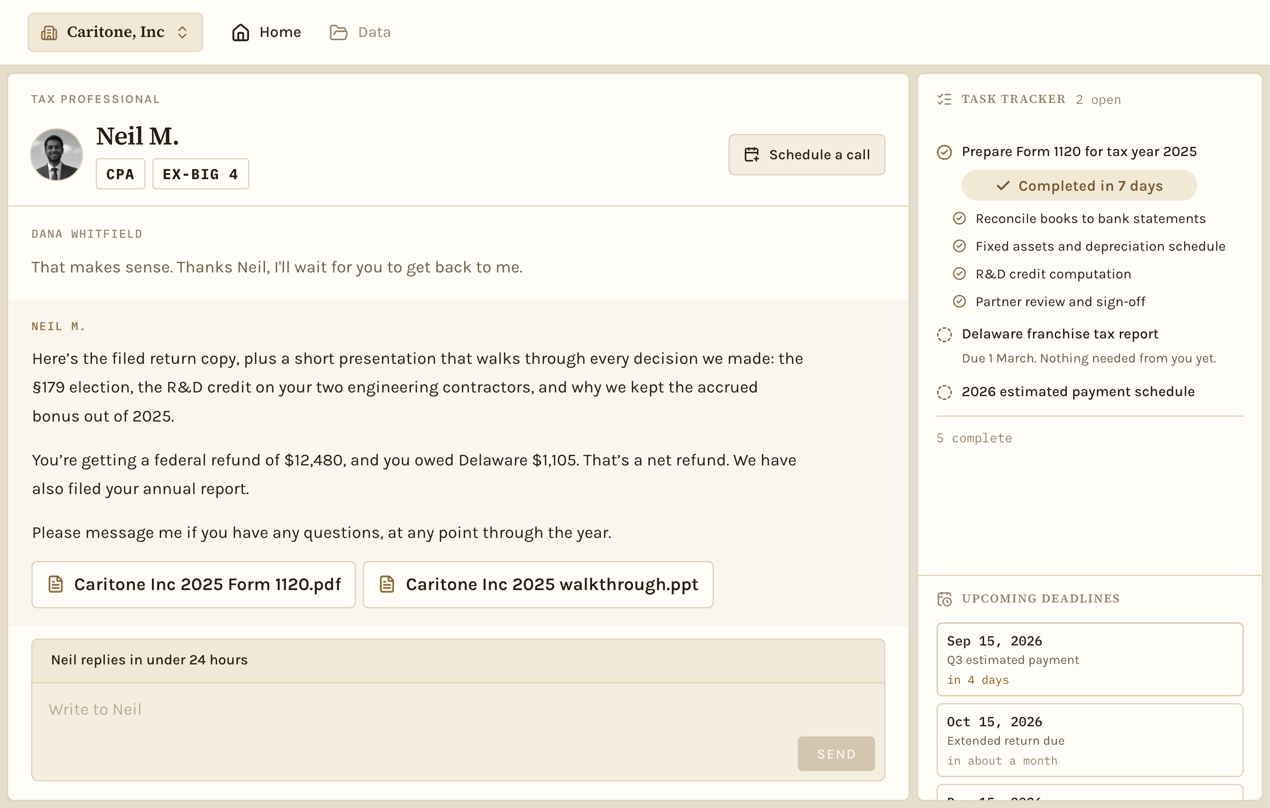This screenshot has height=808, width=1270.
Task: Click the SEND button
Action: (836, 754)
